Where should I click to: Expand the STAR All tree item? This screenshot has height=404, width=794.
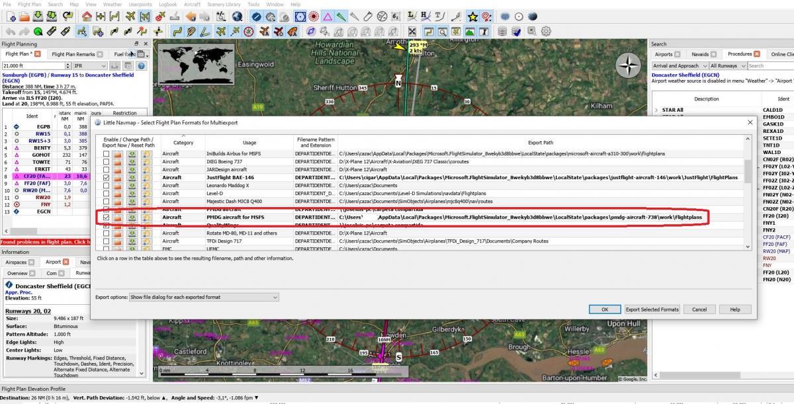(x=656, y=110)
